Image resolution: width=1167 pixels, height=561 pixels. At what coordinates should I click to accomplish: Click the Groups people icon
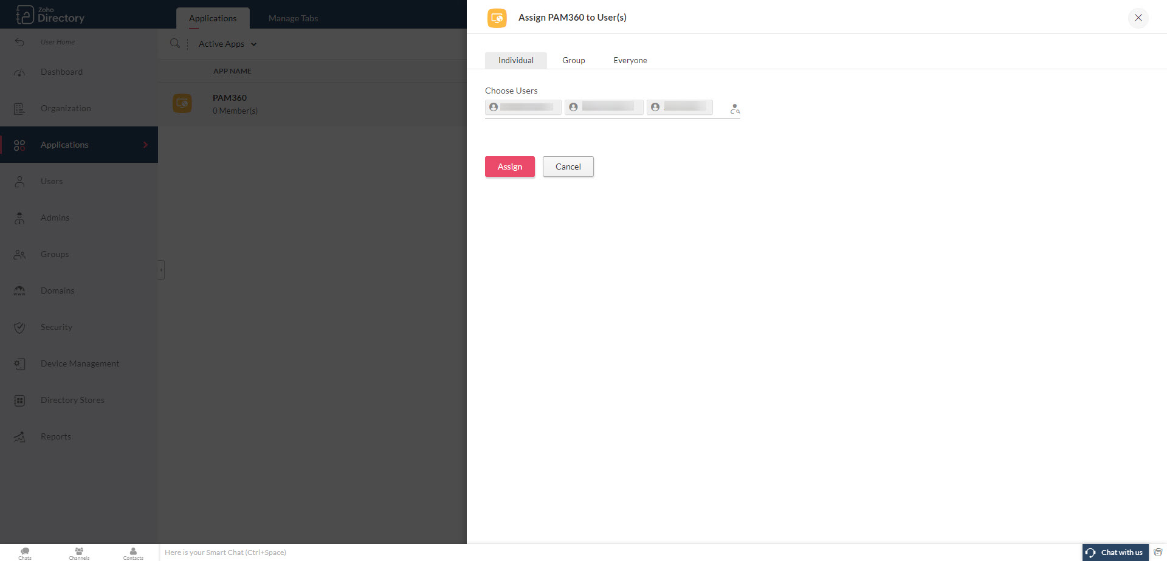(19, 255)
